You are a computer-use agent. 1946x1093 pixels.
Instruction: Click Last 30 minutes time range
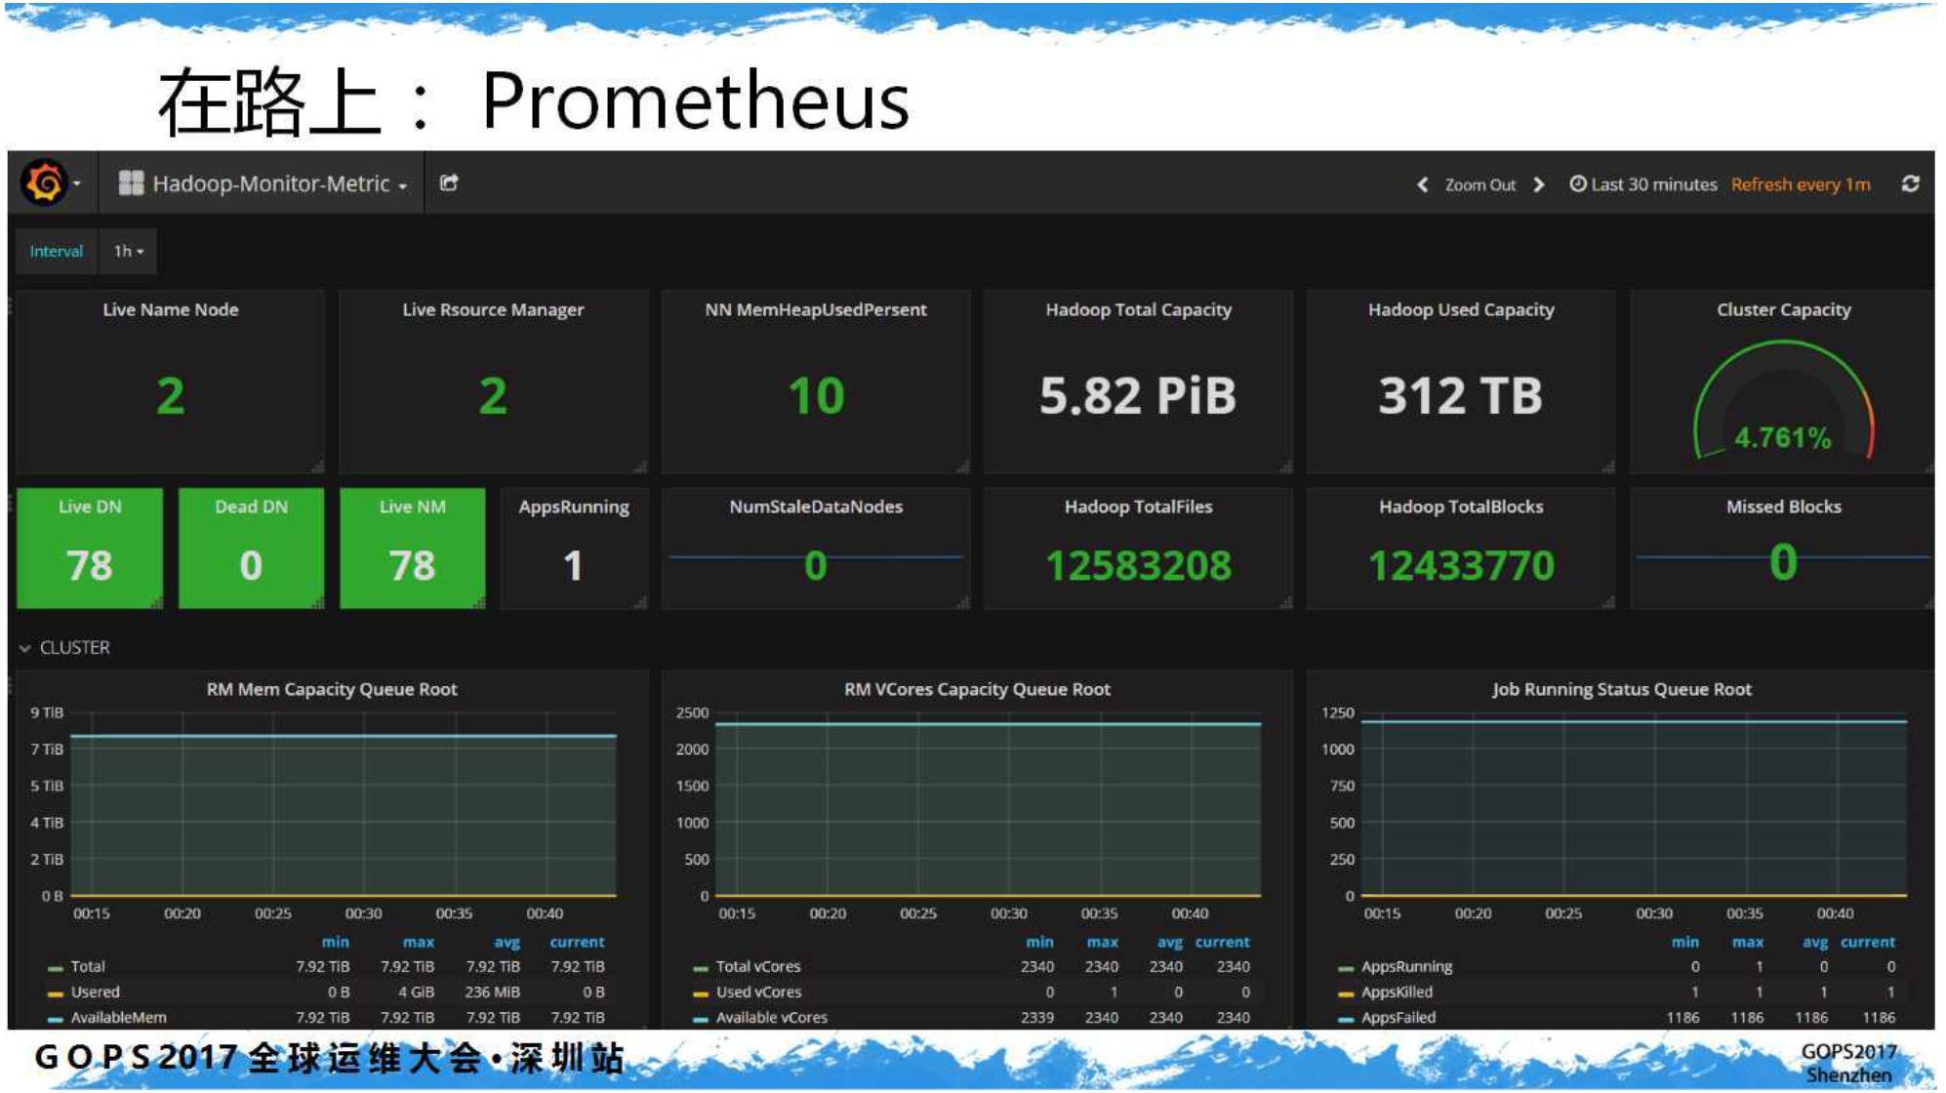[1653, 184]
